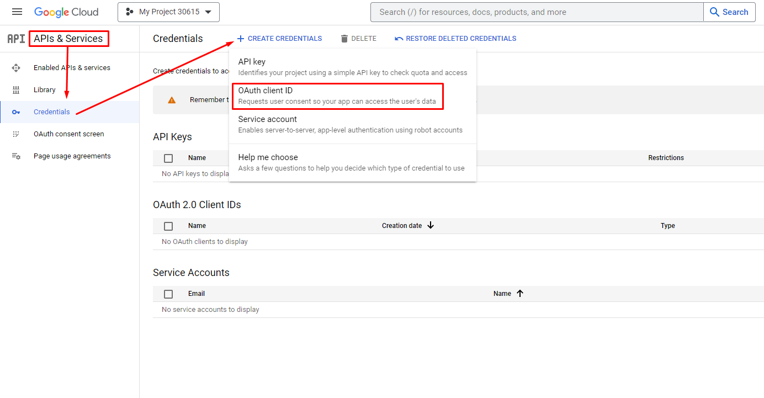
Task: Open the Library page
Action: click(x=45, y=90)
